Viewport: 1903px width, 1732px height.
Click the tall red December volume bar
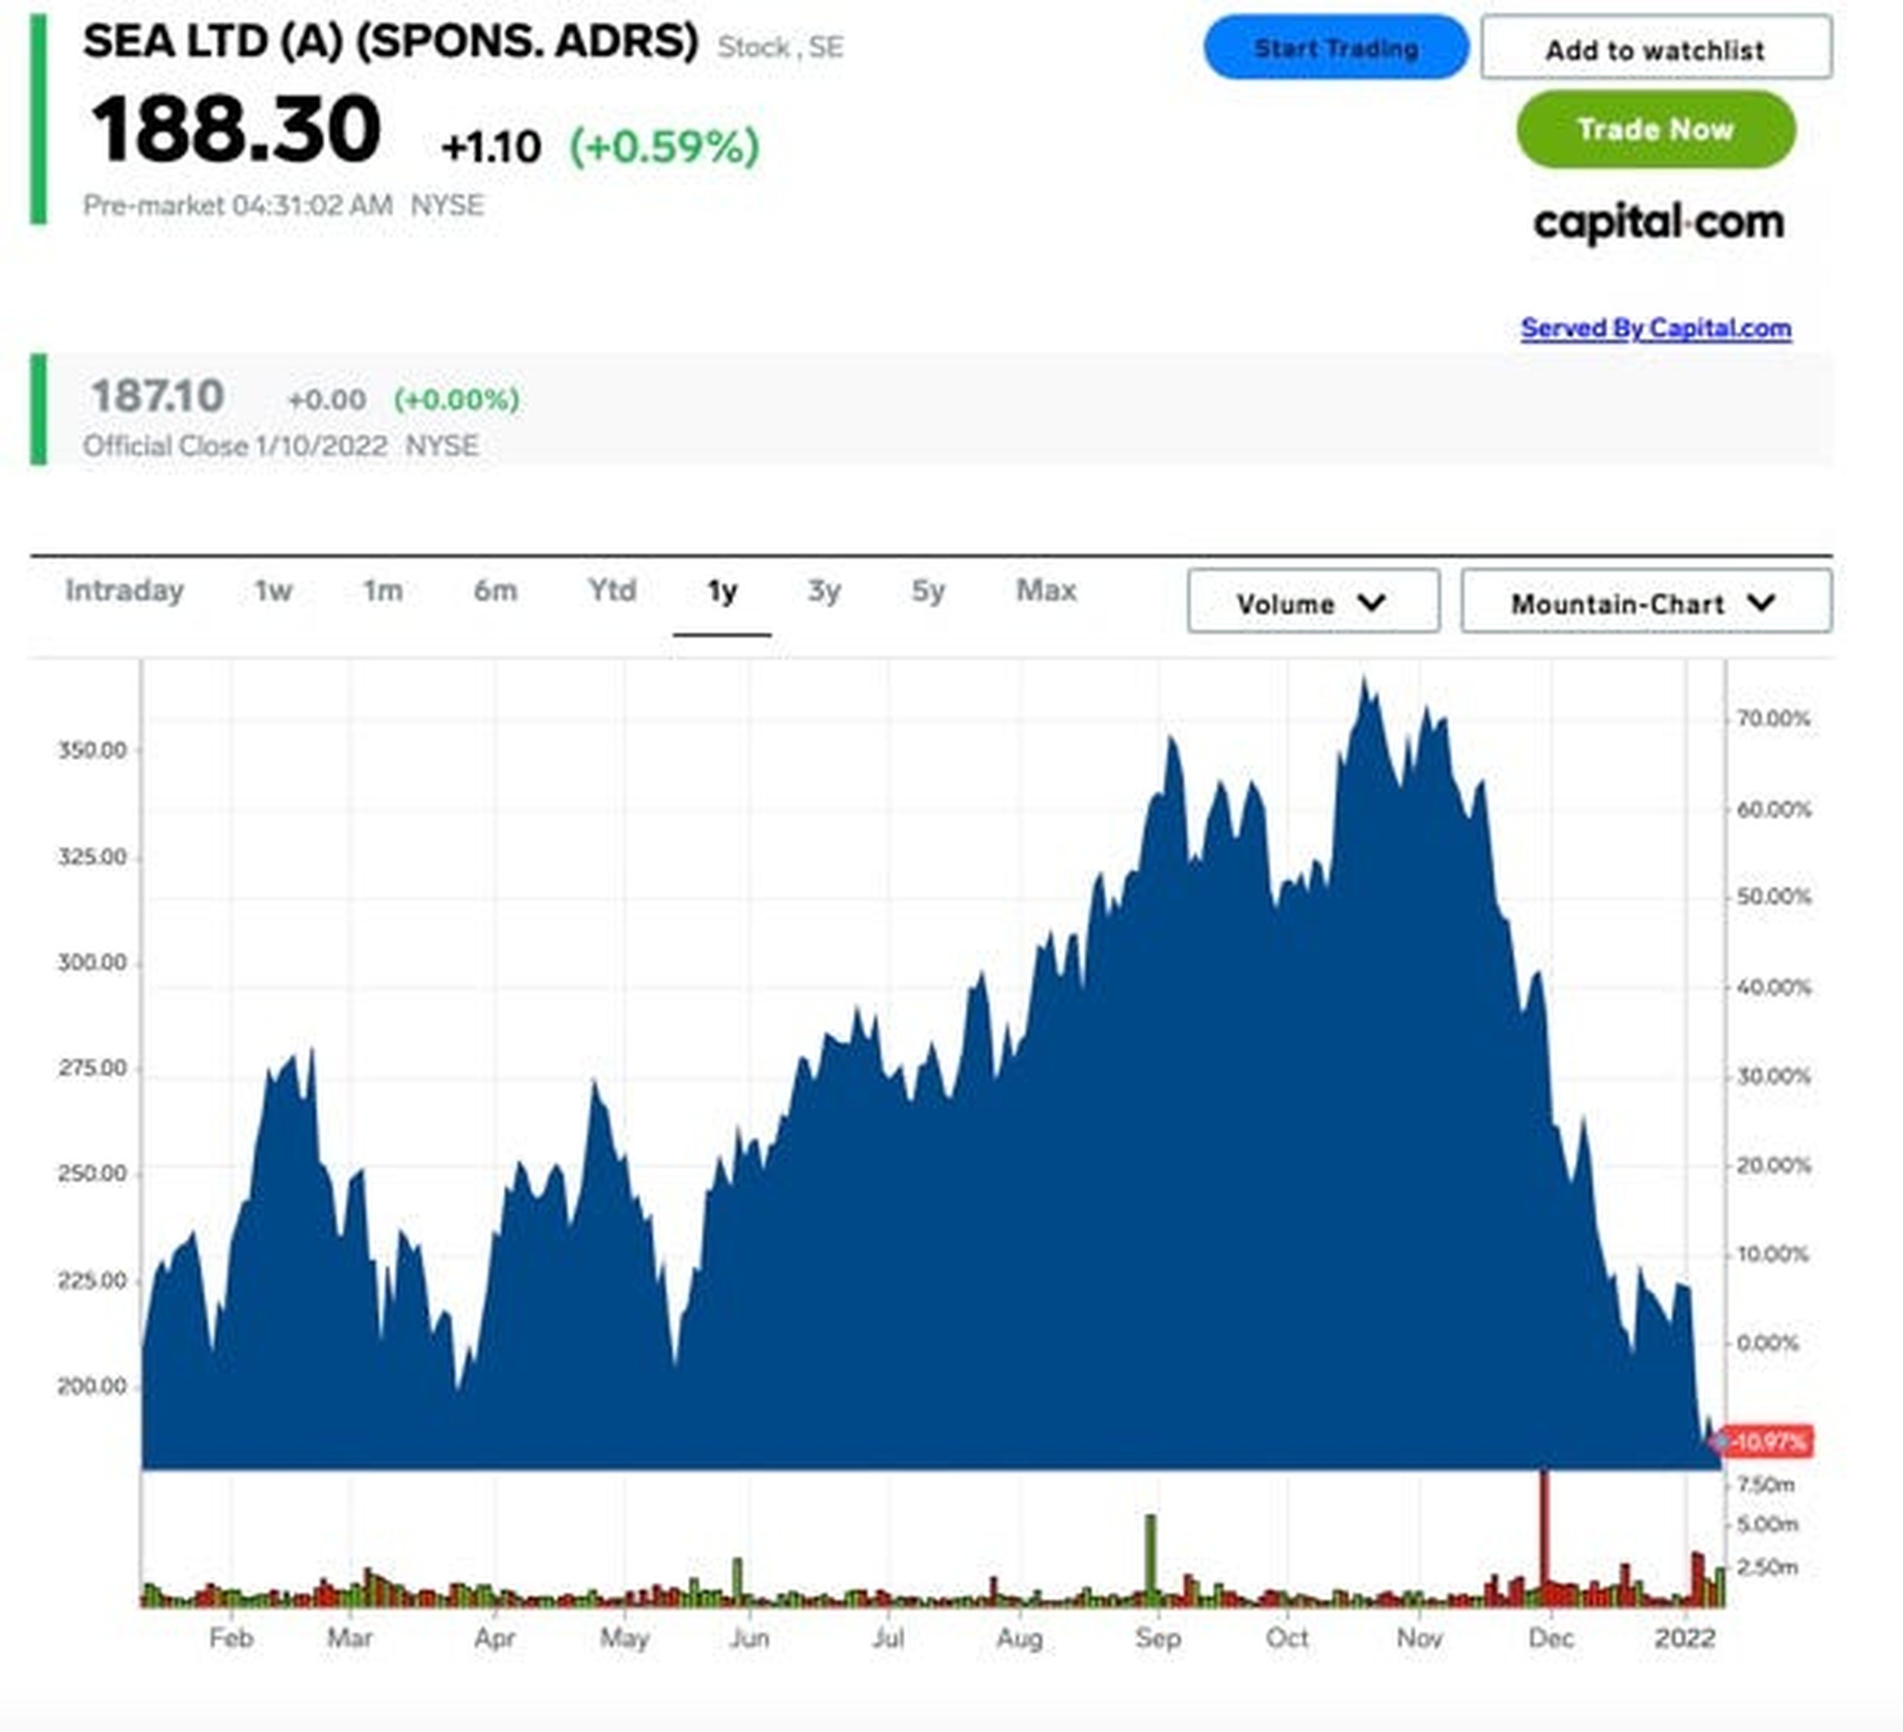pyautogui.click(x=1544, y=1530)
